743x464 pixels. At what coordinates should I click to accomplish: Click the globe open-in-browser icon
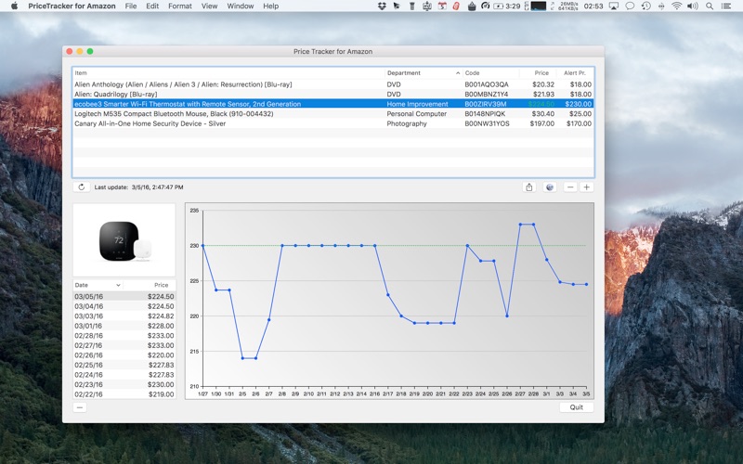tap(550, 187)
